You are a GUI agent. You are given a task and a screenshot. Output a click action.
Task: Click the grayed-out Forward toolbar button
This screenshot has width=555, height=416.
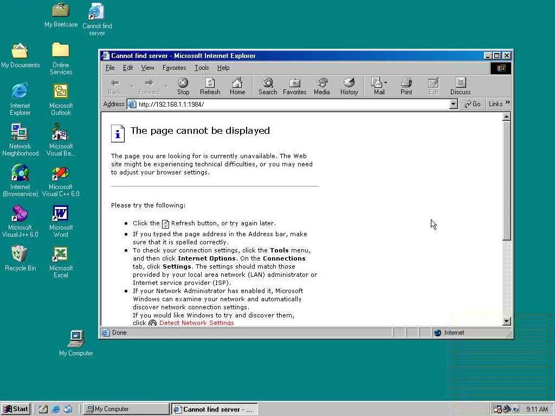coord(150,86)
